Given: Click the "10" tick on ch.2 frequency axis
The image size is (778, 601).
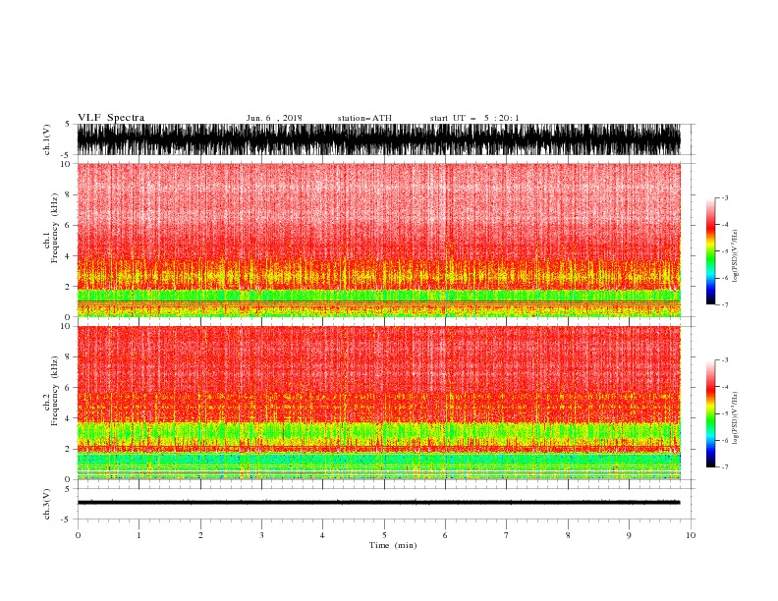Looking at the screenshot, I should point(66,326).
